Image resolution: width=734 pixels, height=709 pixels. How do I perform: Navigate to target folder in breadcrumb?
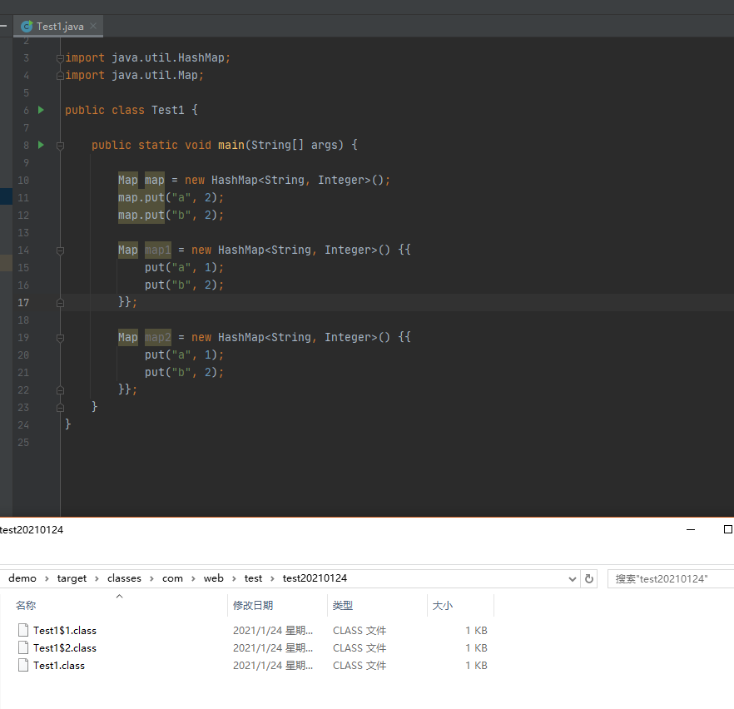(72, 578)
